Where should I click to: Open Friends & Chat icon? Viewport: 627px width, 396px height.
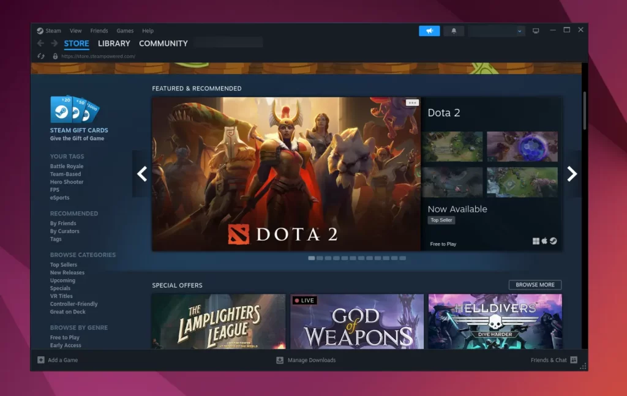coord(574,360)
